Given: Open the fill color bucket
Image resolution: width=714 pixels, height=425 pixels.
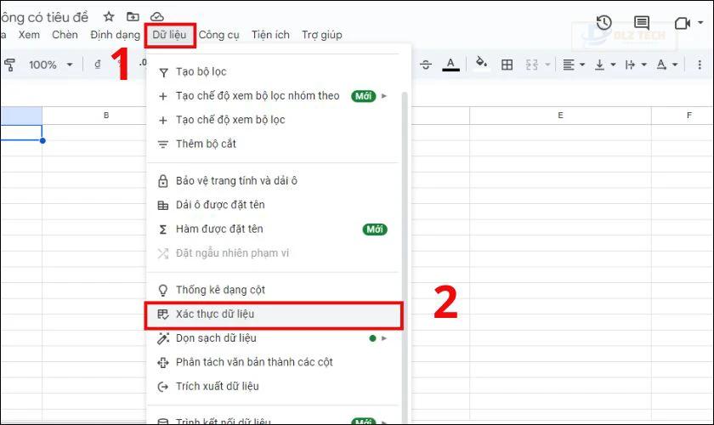Looking at the screenshot, I should pyautogui.click(x=481, y=63).
